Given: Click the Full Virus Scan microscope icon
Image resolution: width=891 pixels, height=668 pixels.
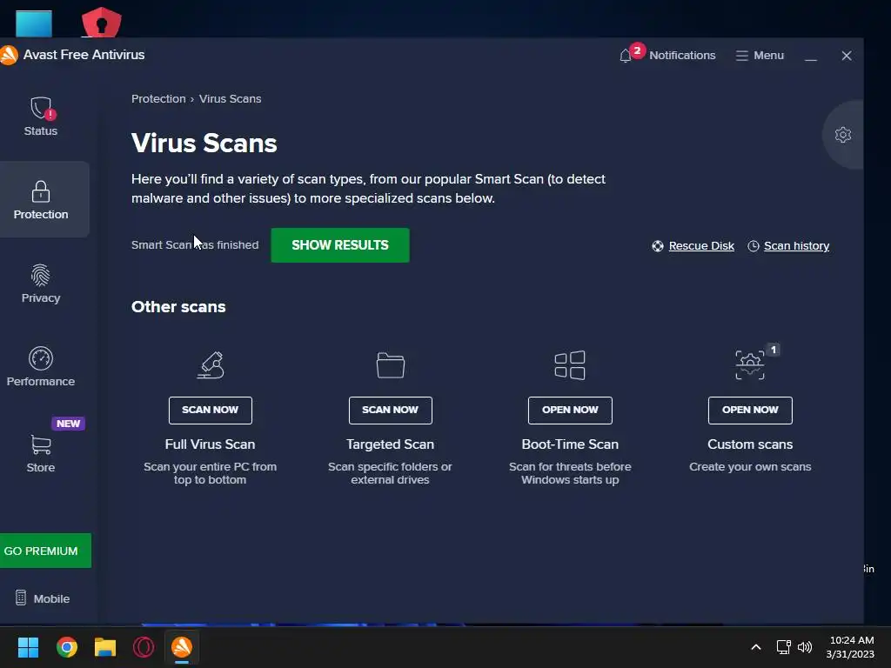Looking at the screenshot, I should 211,364.
